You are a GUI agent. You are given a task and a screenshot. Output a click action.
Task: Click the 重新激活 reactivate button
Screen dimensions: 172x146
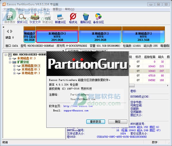95,122
